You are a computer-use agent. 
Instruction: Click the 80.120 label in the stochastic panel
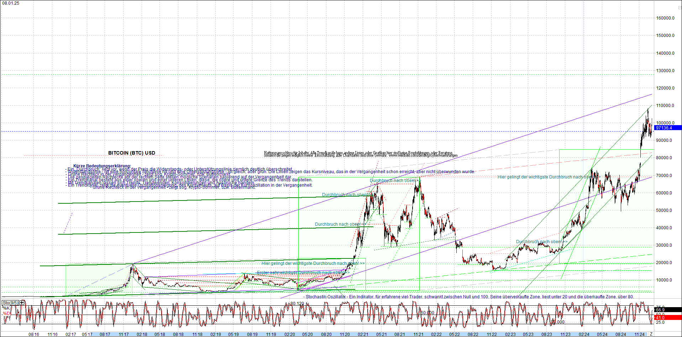click(x=297, y=304)
